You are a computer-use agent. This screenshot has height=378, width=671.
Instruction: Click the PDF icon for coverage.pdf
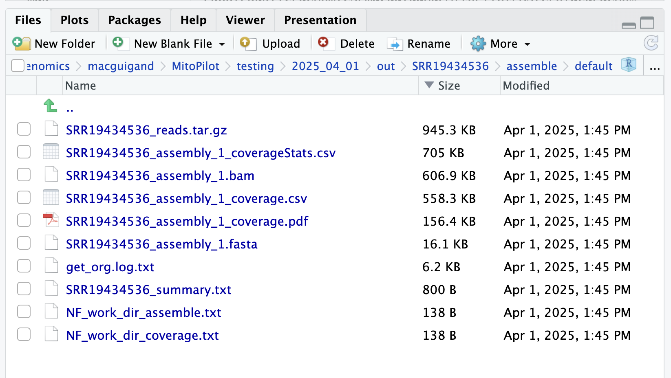point(51,221)
